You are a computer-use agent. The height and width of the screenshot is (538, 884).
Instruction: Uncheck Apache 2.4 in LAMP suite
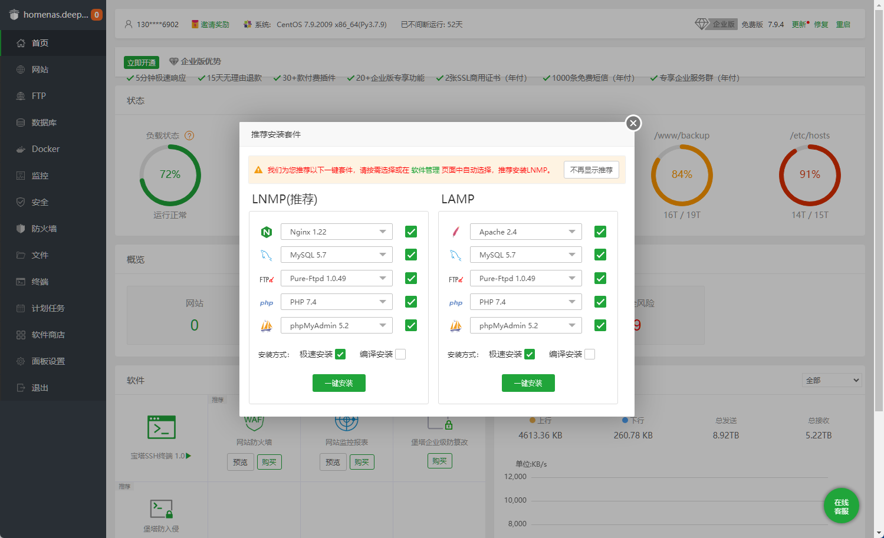600,232
